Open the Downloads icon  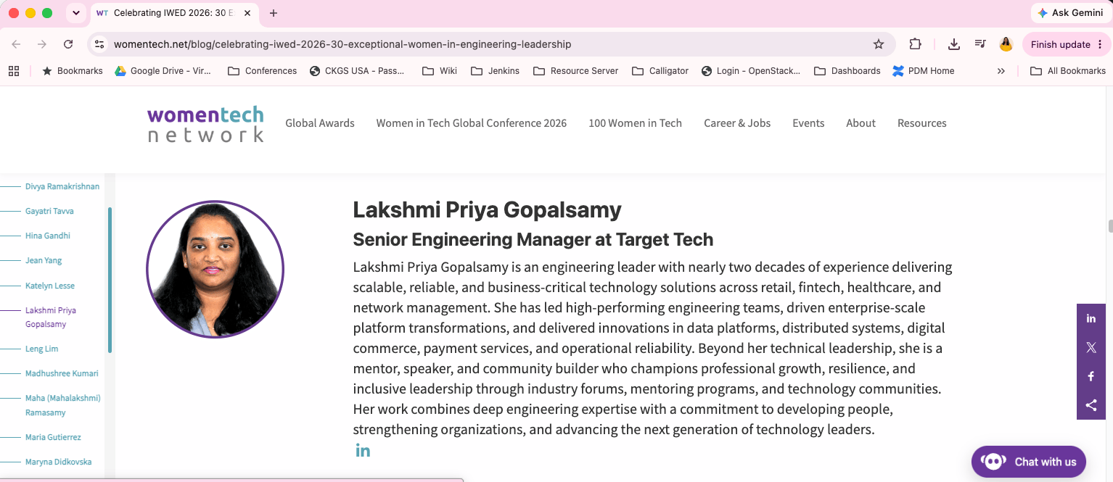[954, 44]
